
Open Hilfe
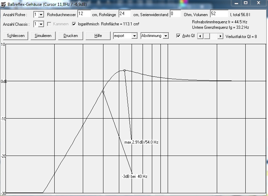tap(98, 36)
